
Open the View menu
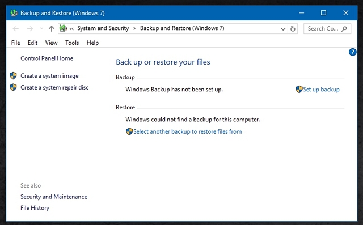click(x=51, y=43)
